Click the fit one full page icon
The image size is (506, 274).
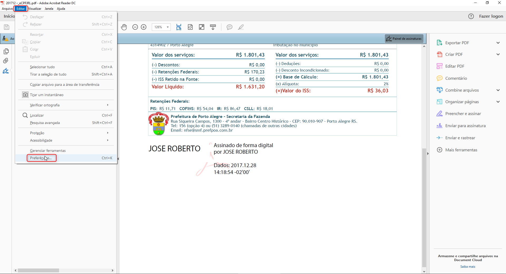190,27
